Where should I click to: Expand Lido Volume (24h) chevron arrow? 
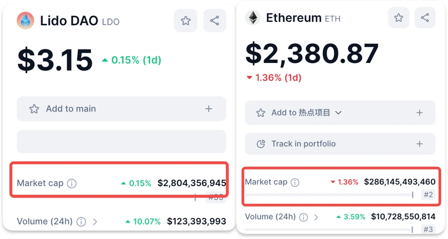click(x=95, y=221)
